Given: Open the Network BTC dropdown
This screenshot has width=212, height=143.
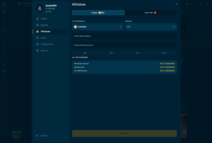Looking at the screenshot, I should click(151, 27).
